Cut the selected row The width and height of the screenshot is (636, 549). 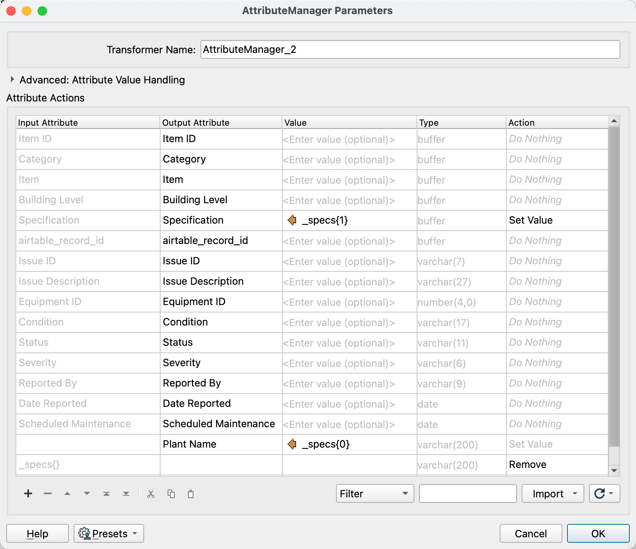pos(151,493)
